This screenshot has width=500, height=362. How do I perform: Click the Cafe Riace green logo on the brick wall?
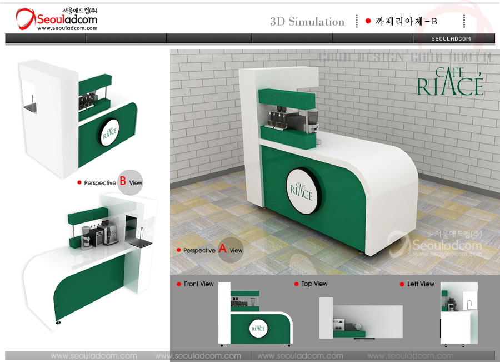tap(450, 81)
